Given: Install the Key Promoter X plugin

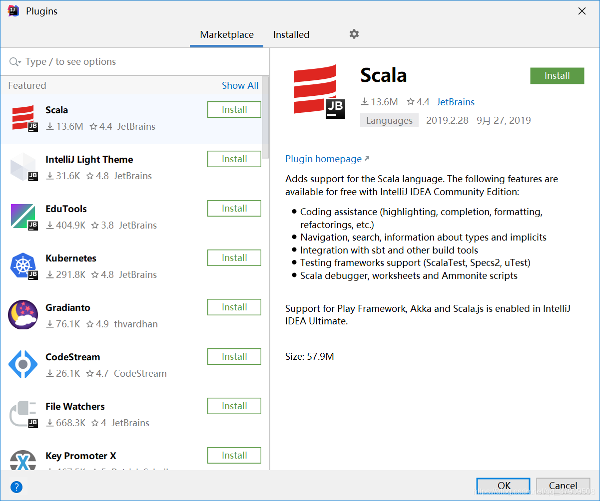Looking at the screenshot, I should [x=234, y=455].
